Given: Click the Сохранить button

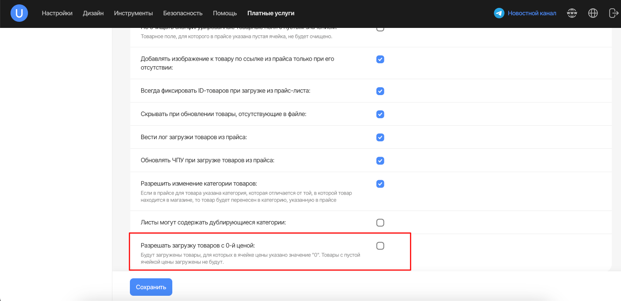Looking at the screenshot, I should point(151,287).
